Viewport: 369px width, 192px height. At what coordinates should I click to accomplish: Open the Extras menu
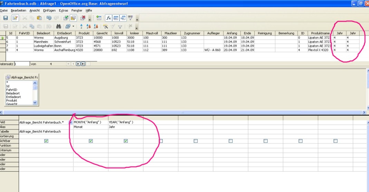pos(63,11)
